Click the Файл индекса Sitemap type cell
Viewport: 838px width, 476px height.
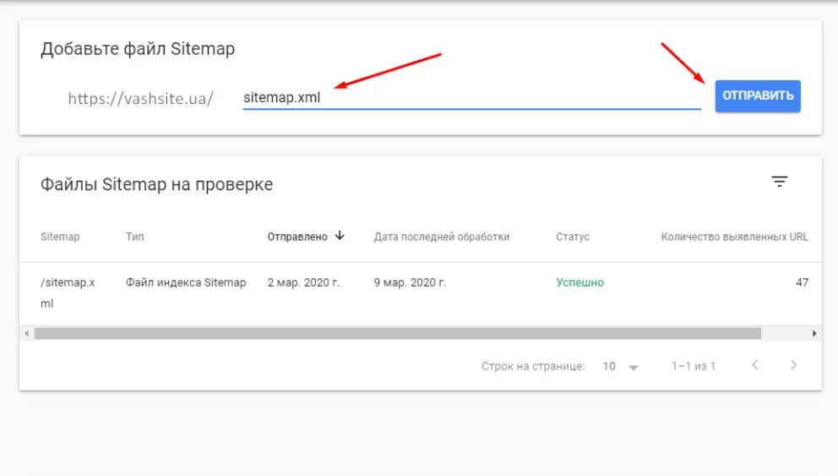click(x=186, y=282)
